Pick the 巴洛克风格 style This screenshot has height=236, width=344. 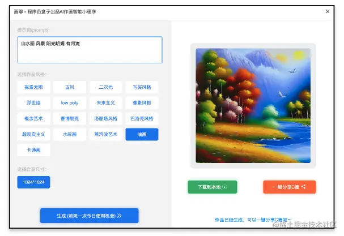[142, 118]
